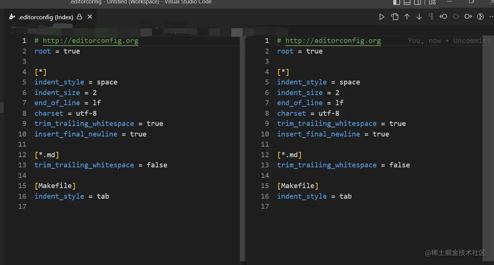Toggle primary sidebar layout icon in title bar
494x265 pixels.
click(x=396, y=2)
